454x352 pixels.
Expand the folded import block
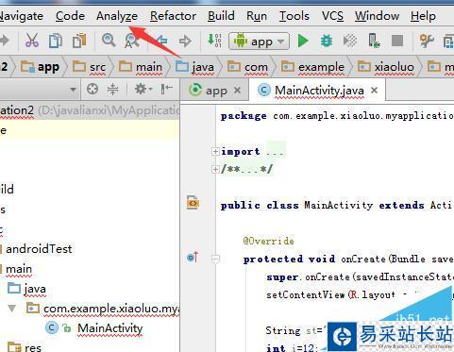pyautogui.click(x=215, y=152)
